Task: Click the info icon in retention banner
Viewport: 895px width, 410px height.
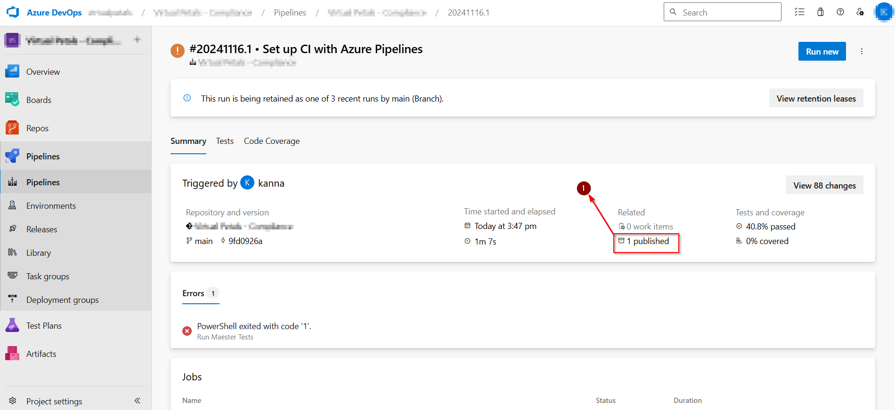Action: (x=187, y=98)
